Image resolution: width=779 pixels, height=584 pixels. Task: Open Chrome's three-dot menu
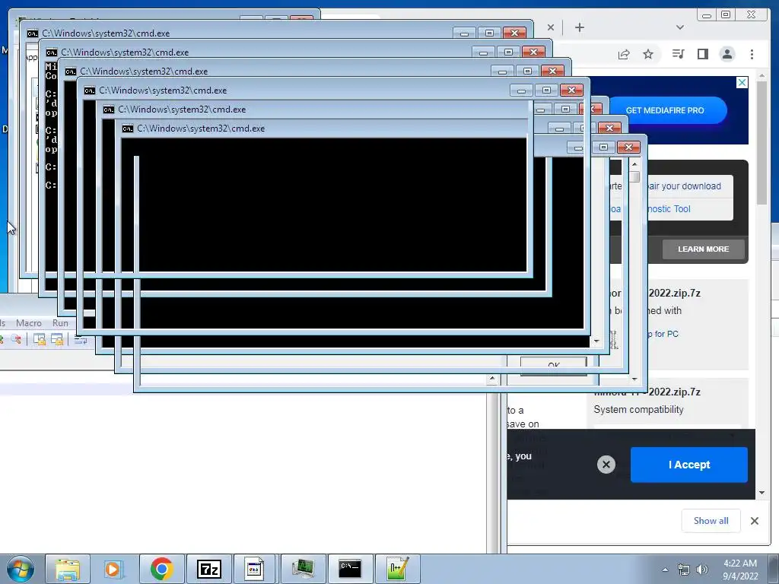coord(752,54)
